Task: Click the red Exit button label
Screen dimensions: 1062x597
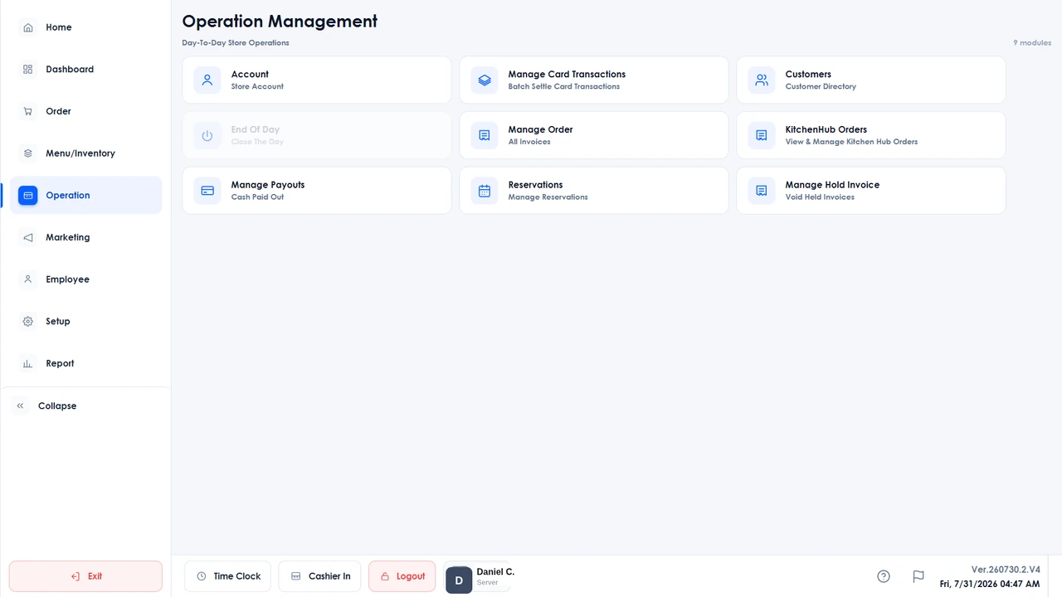Action: point(95,576)
